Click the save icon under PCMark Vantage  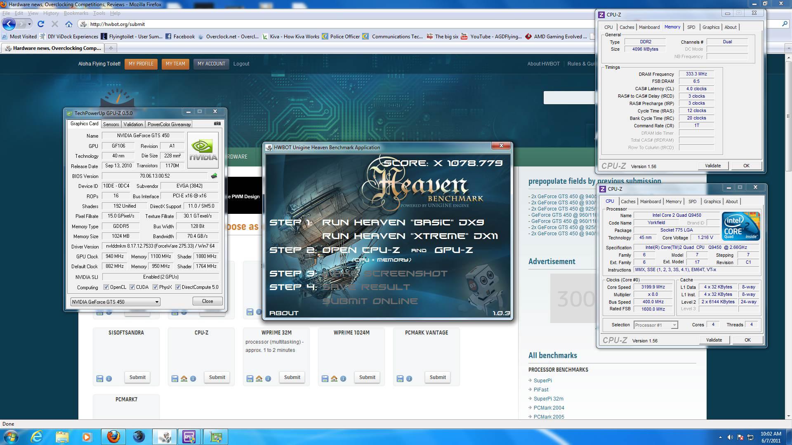coord(400,378)
